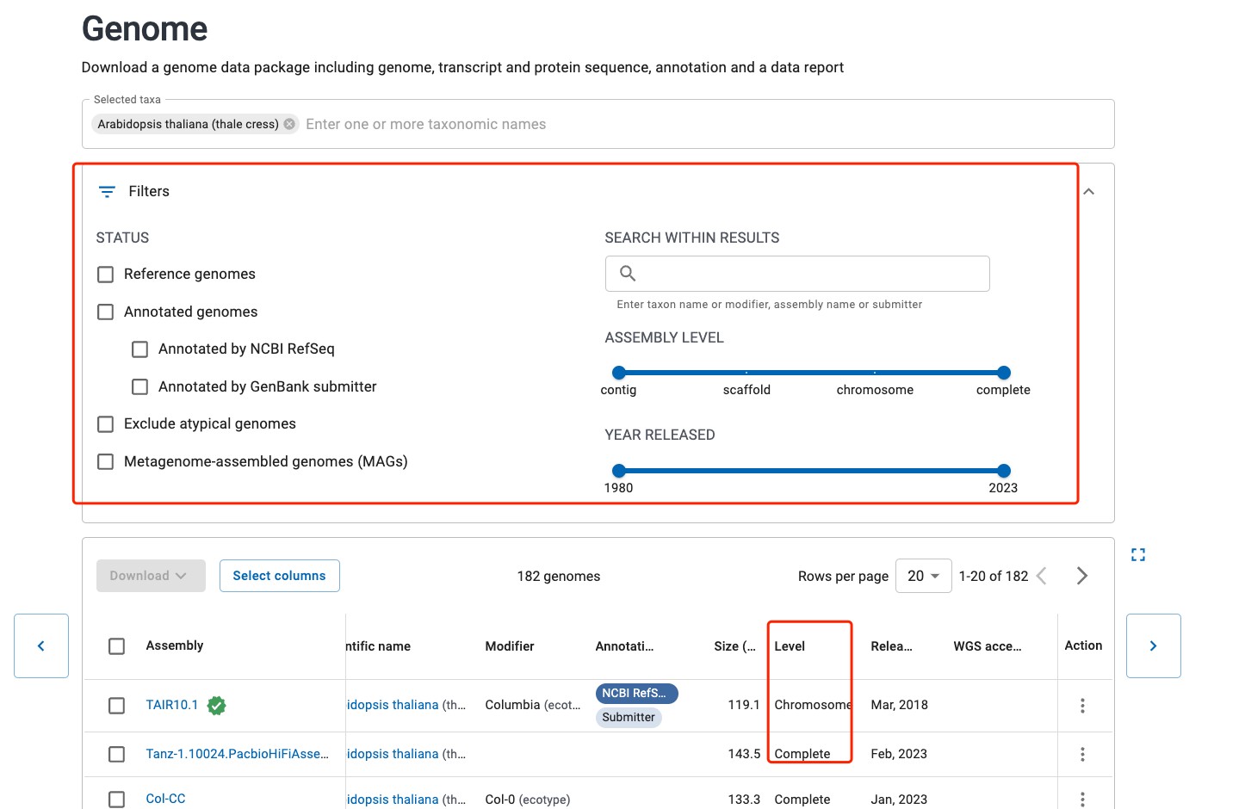The width and height of the screenshot is (1245, 809).
Task: Click the Annotati… column header
Action: coord(625,646)
